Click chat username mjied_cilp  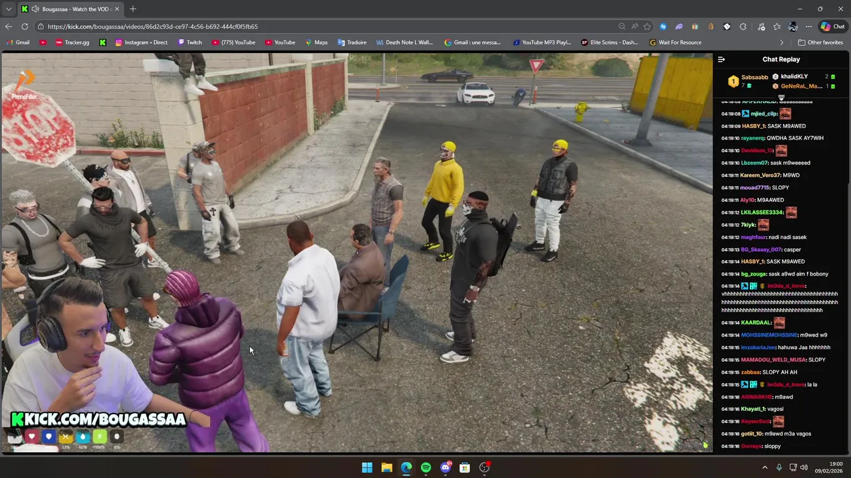[764, 114]
